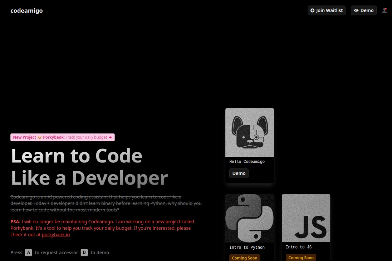Click the Learn to Code headline

pyautogui.click(x=77, y=156)
